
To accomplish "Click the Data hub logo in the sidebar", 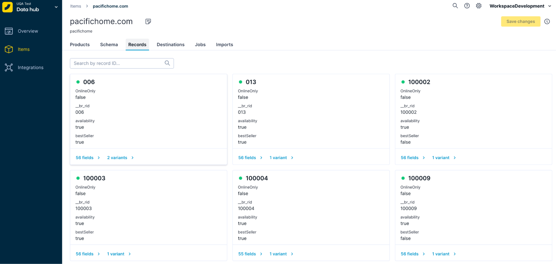I will (x=8, y=7).
